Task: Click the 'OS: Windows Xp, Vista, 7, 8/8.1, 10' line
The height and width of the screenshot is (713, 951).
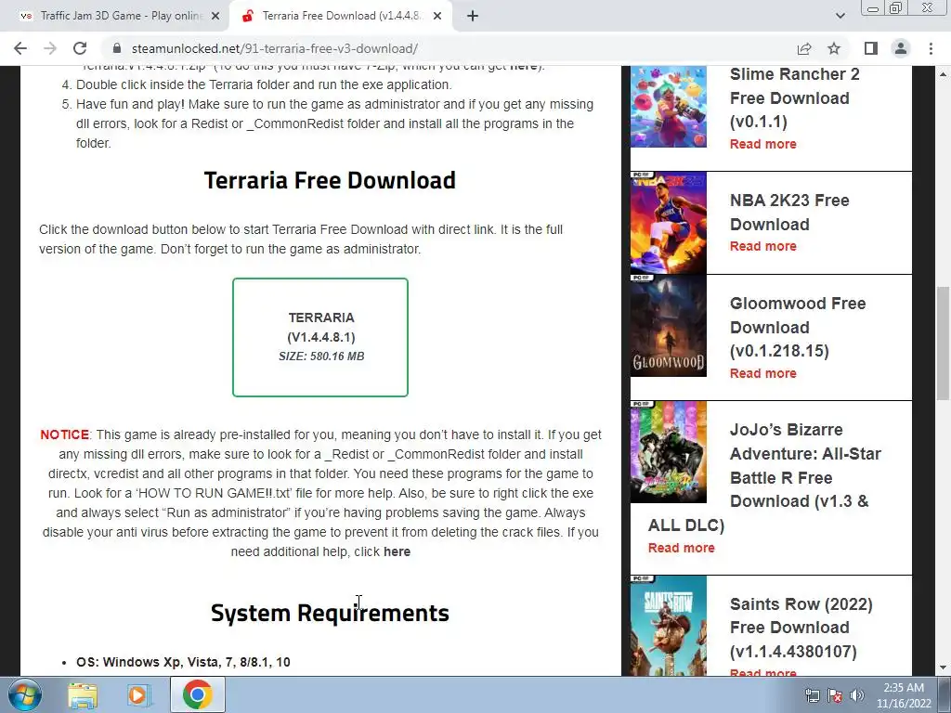Action: coord(183,662)
